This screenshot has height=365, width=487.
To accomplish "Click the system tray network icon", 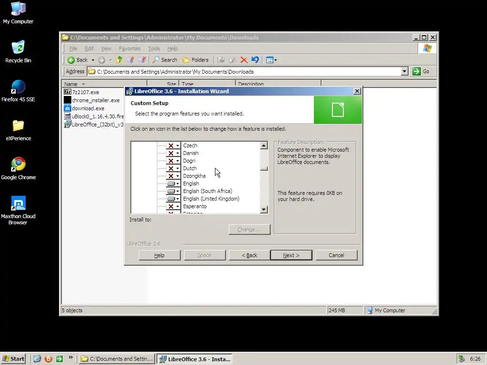I will point(461,359).
